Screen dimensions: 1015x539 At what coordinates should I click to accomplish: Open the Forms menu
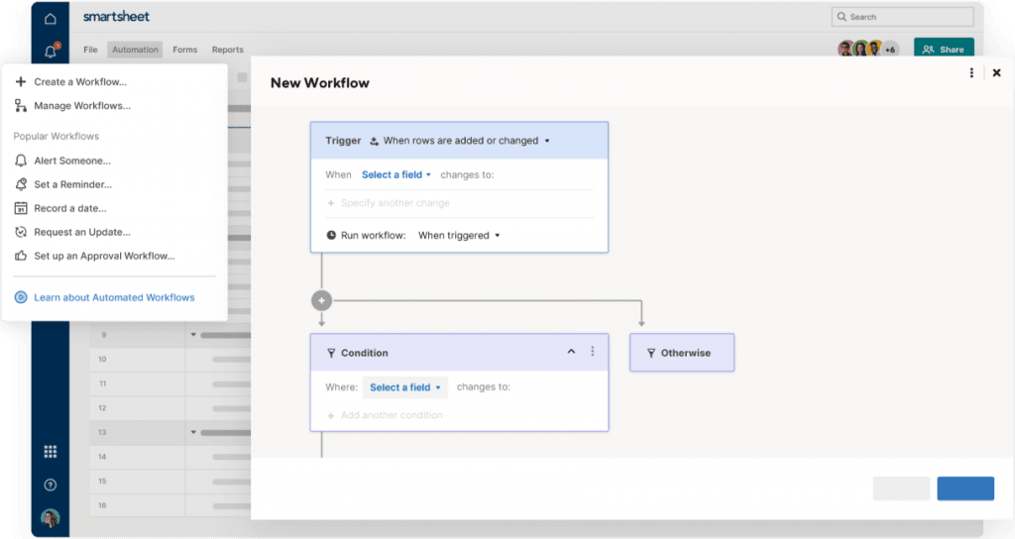[x=185, y=50]
